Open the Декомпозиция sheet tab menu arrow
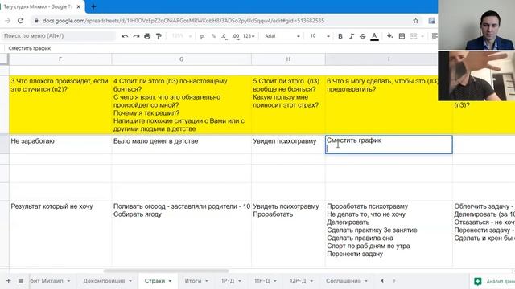Viewport: 515px width, 289px height. (130, 281)
